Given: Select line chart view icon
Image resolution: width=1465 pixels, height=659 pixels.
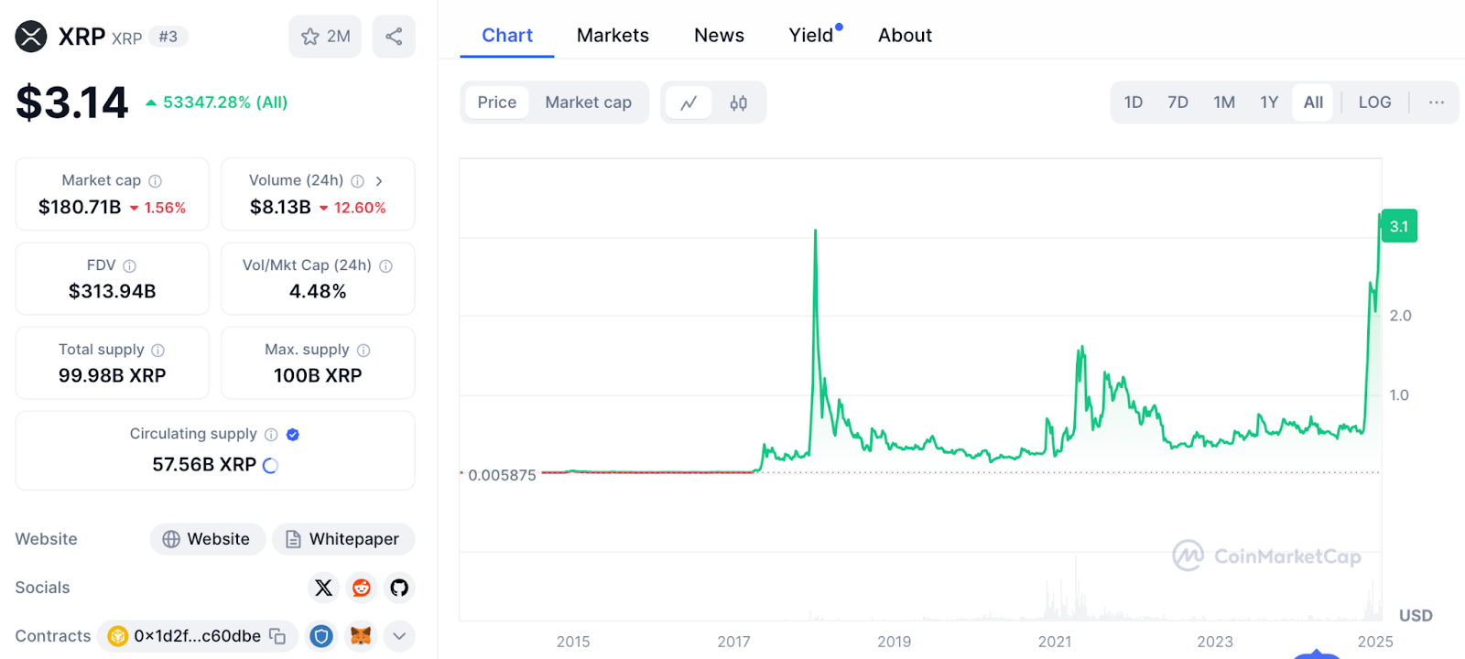Looking at the screenshot, I should point(689,103).
